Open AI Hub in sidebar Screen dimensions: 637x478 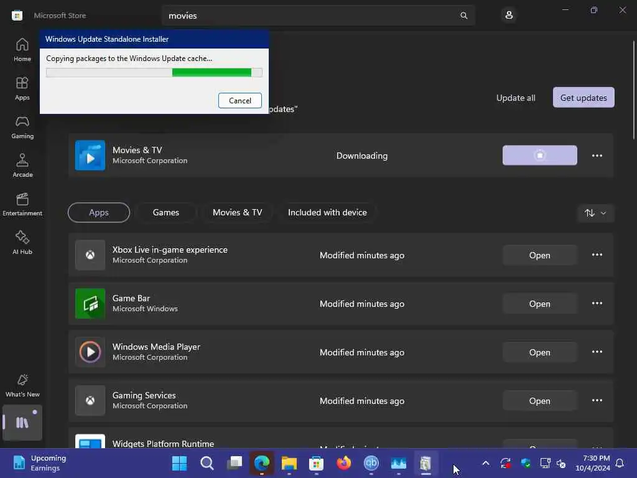tap(22, 243)
